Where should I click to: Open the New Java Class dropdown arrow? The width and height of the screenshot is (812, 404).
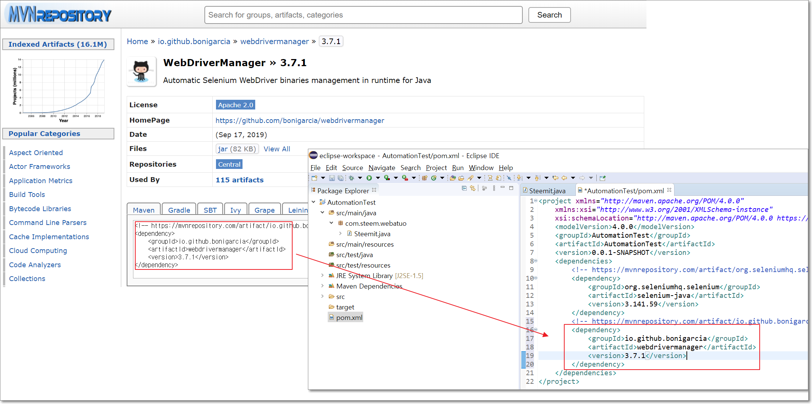click(x=442, y=178)
